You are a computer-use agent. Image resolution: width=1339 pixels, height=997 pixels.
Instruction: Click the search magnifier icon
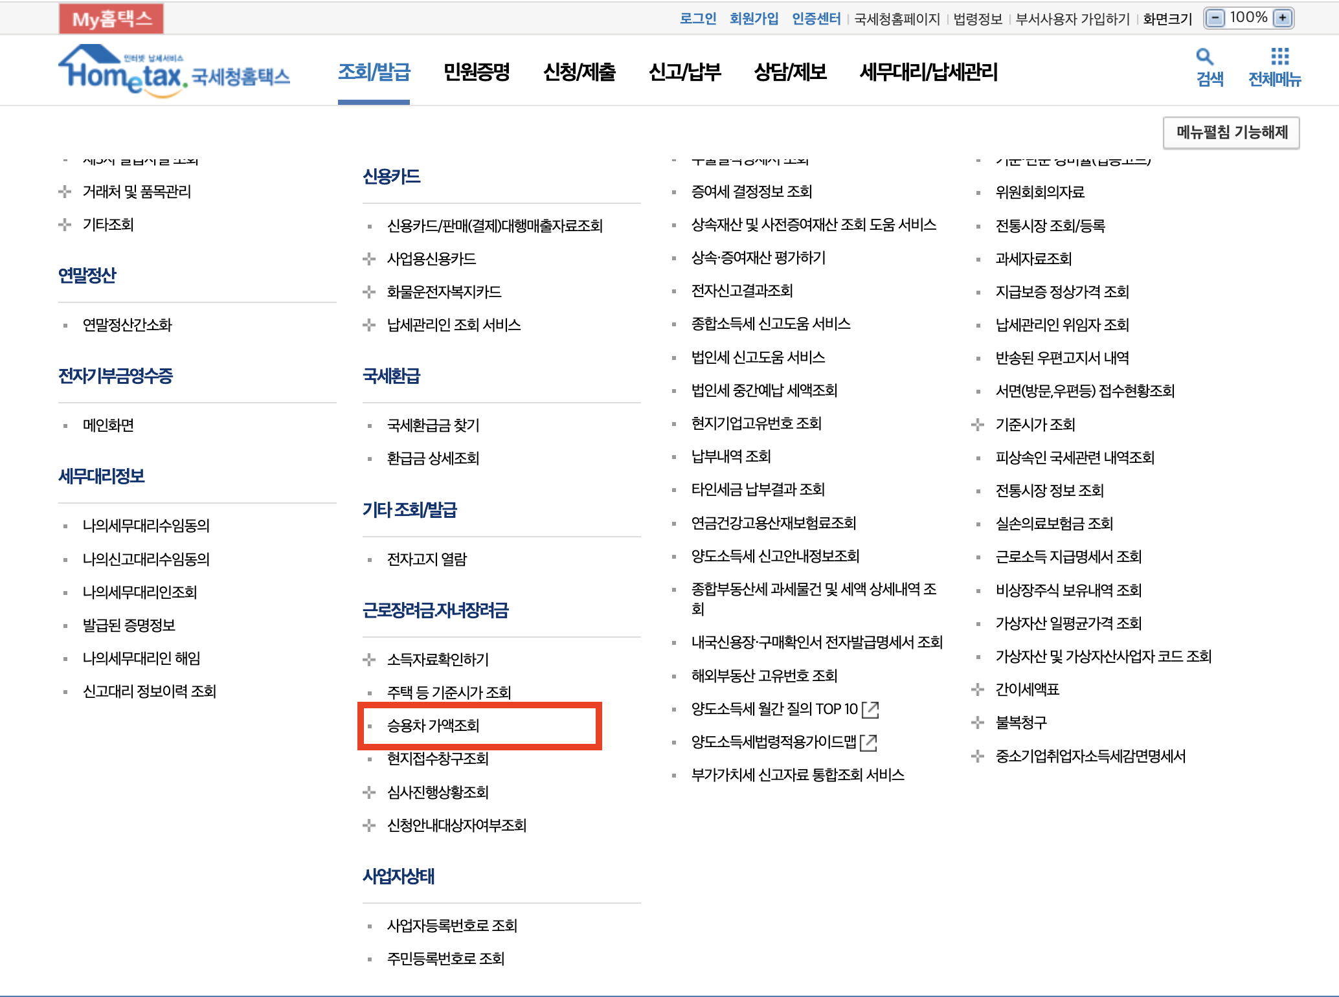tap(1205, 57)
